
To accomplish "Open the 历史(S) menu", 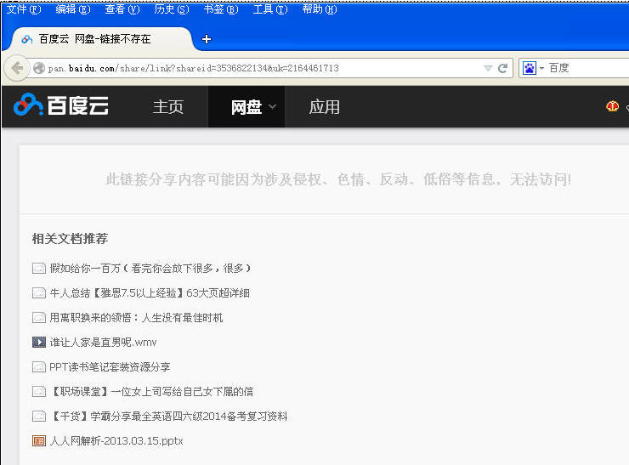I will tap(172, 9).
